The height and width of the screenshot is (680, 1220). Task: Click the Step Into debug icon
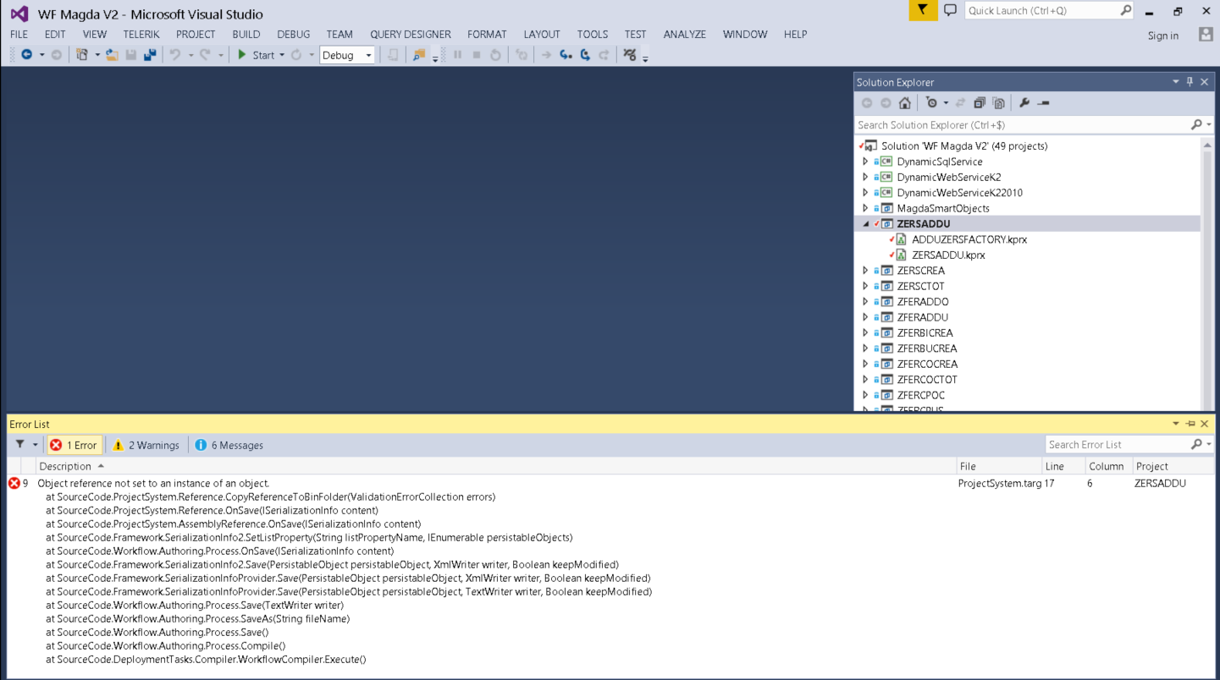pos(566,55)
